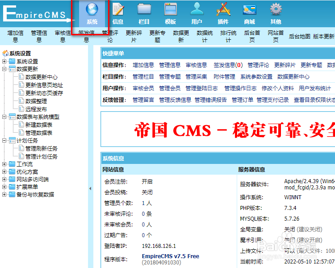Select 后台地图 in the top submenu

pyautogui.click(x=299, y=36)
